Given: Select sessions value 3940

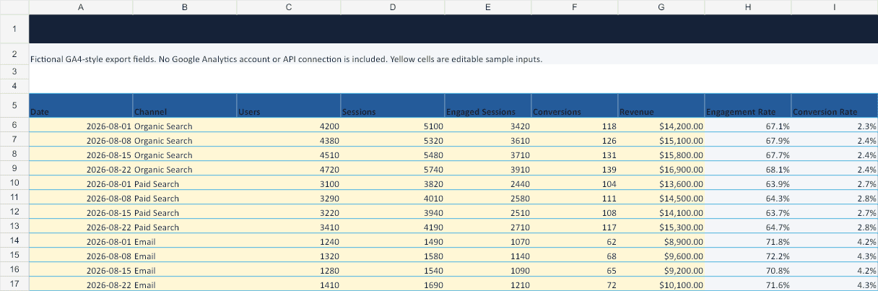Looking at the screenshot, I should [393, 212].
